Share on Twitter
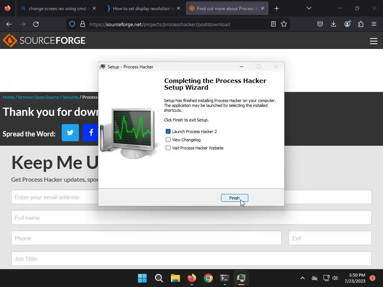The height and width of the screenshot is (287, 383). tap(70, 133)
